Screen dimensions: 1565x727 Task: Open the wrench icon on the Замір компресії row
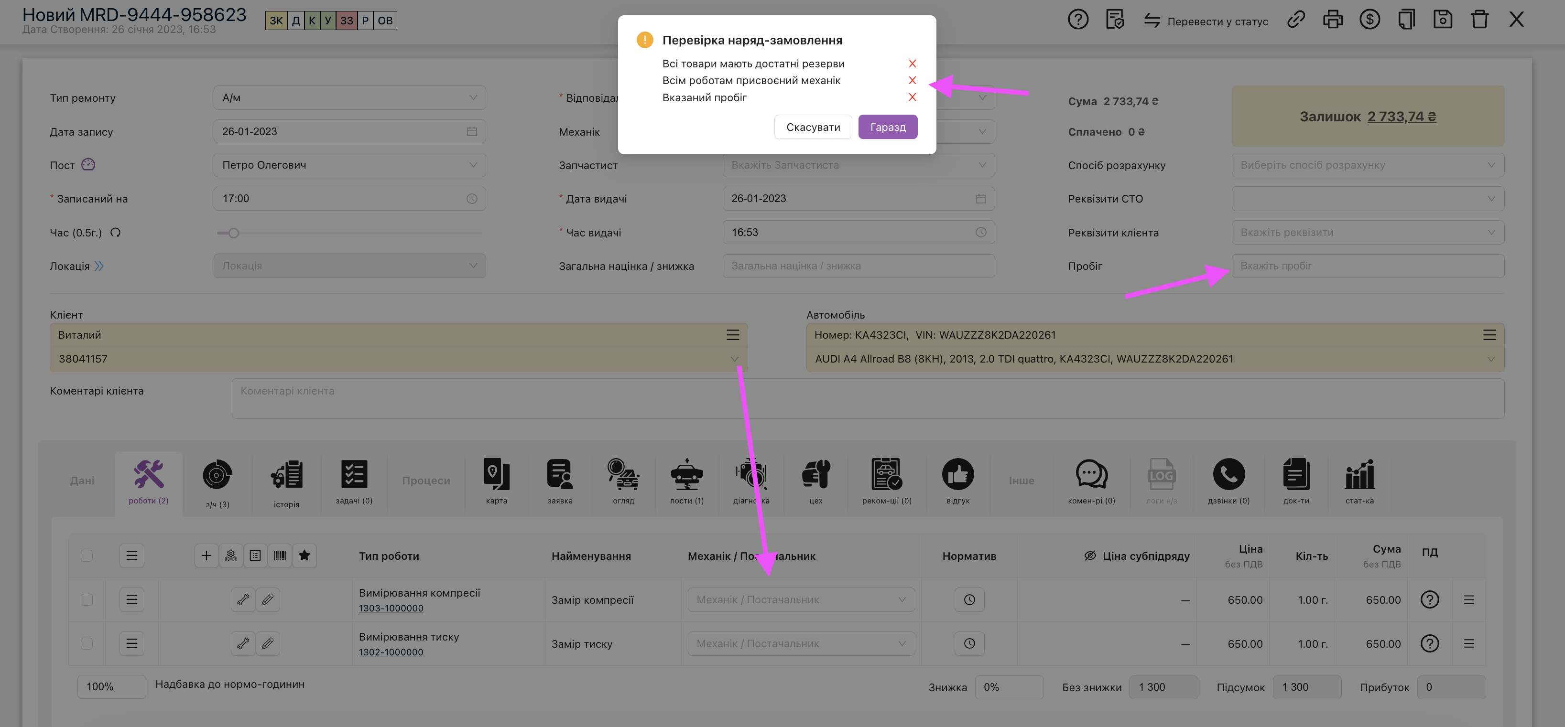click(x=243, y=599)
